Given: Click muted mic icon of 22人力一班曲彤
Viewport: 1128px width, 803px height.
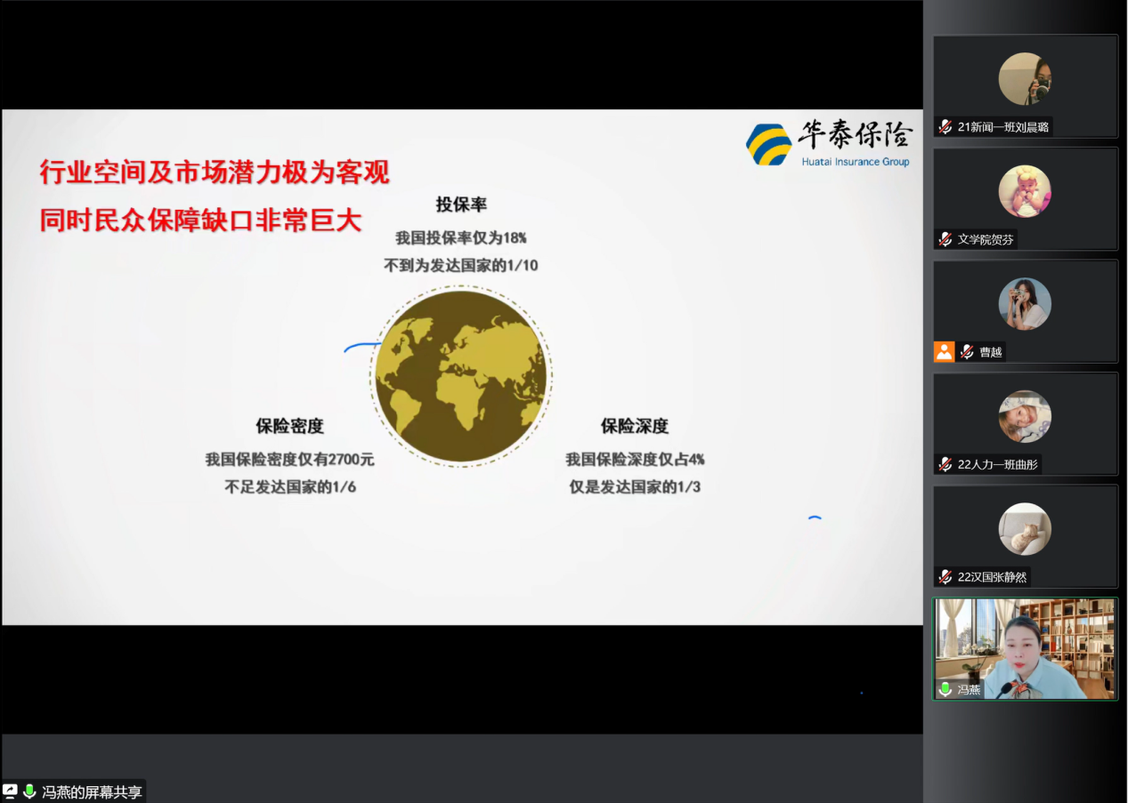Looking at the screenshot, I should coord(945,464).
